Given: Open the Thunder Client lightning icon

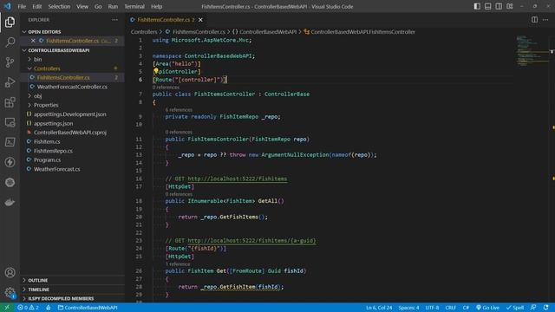Looking at the screenshot, I should (x=10, y=162).
